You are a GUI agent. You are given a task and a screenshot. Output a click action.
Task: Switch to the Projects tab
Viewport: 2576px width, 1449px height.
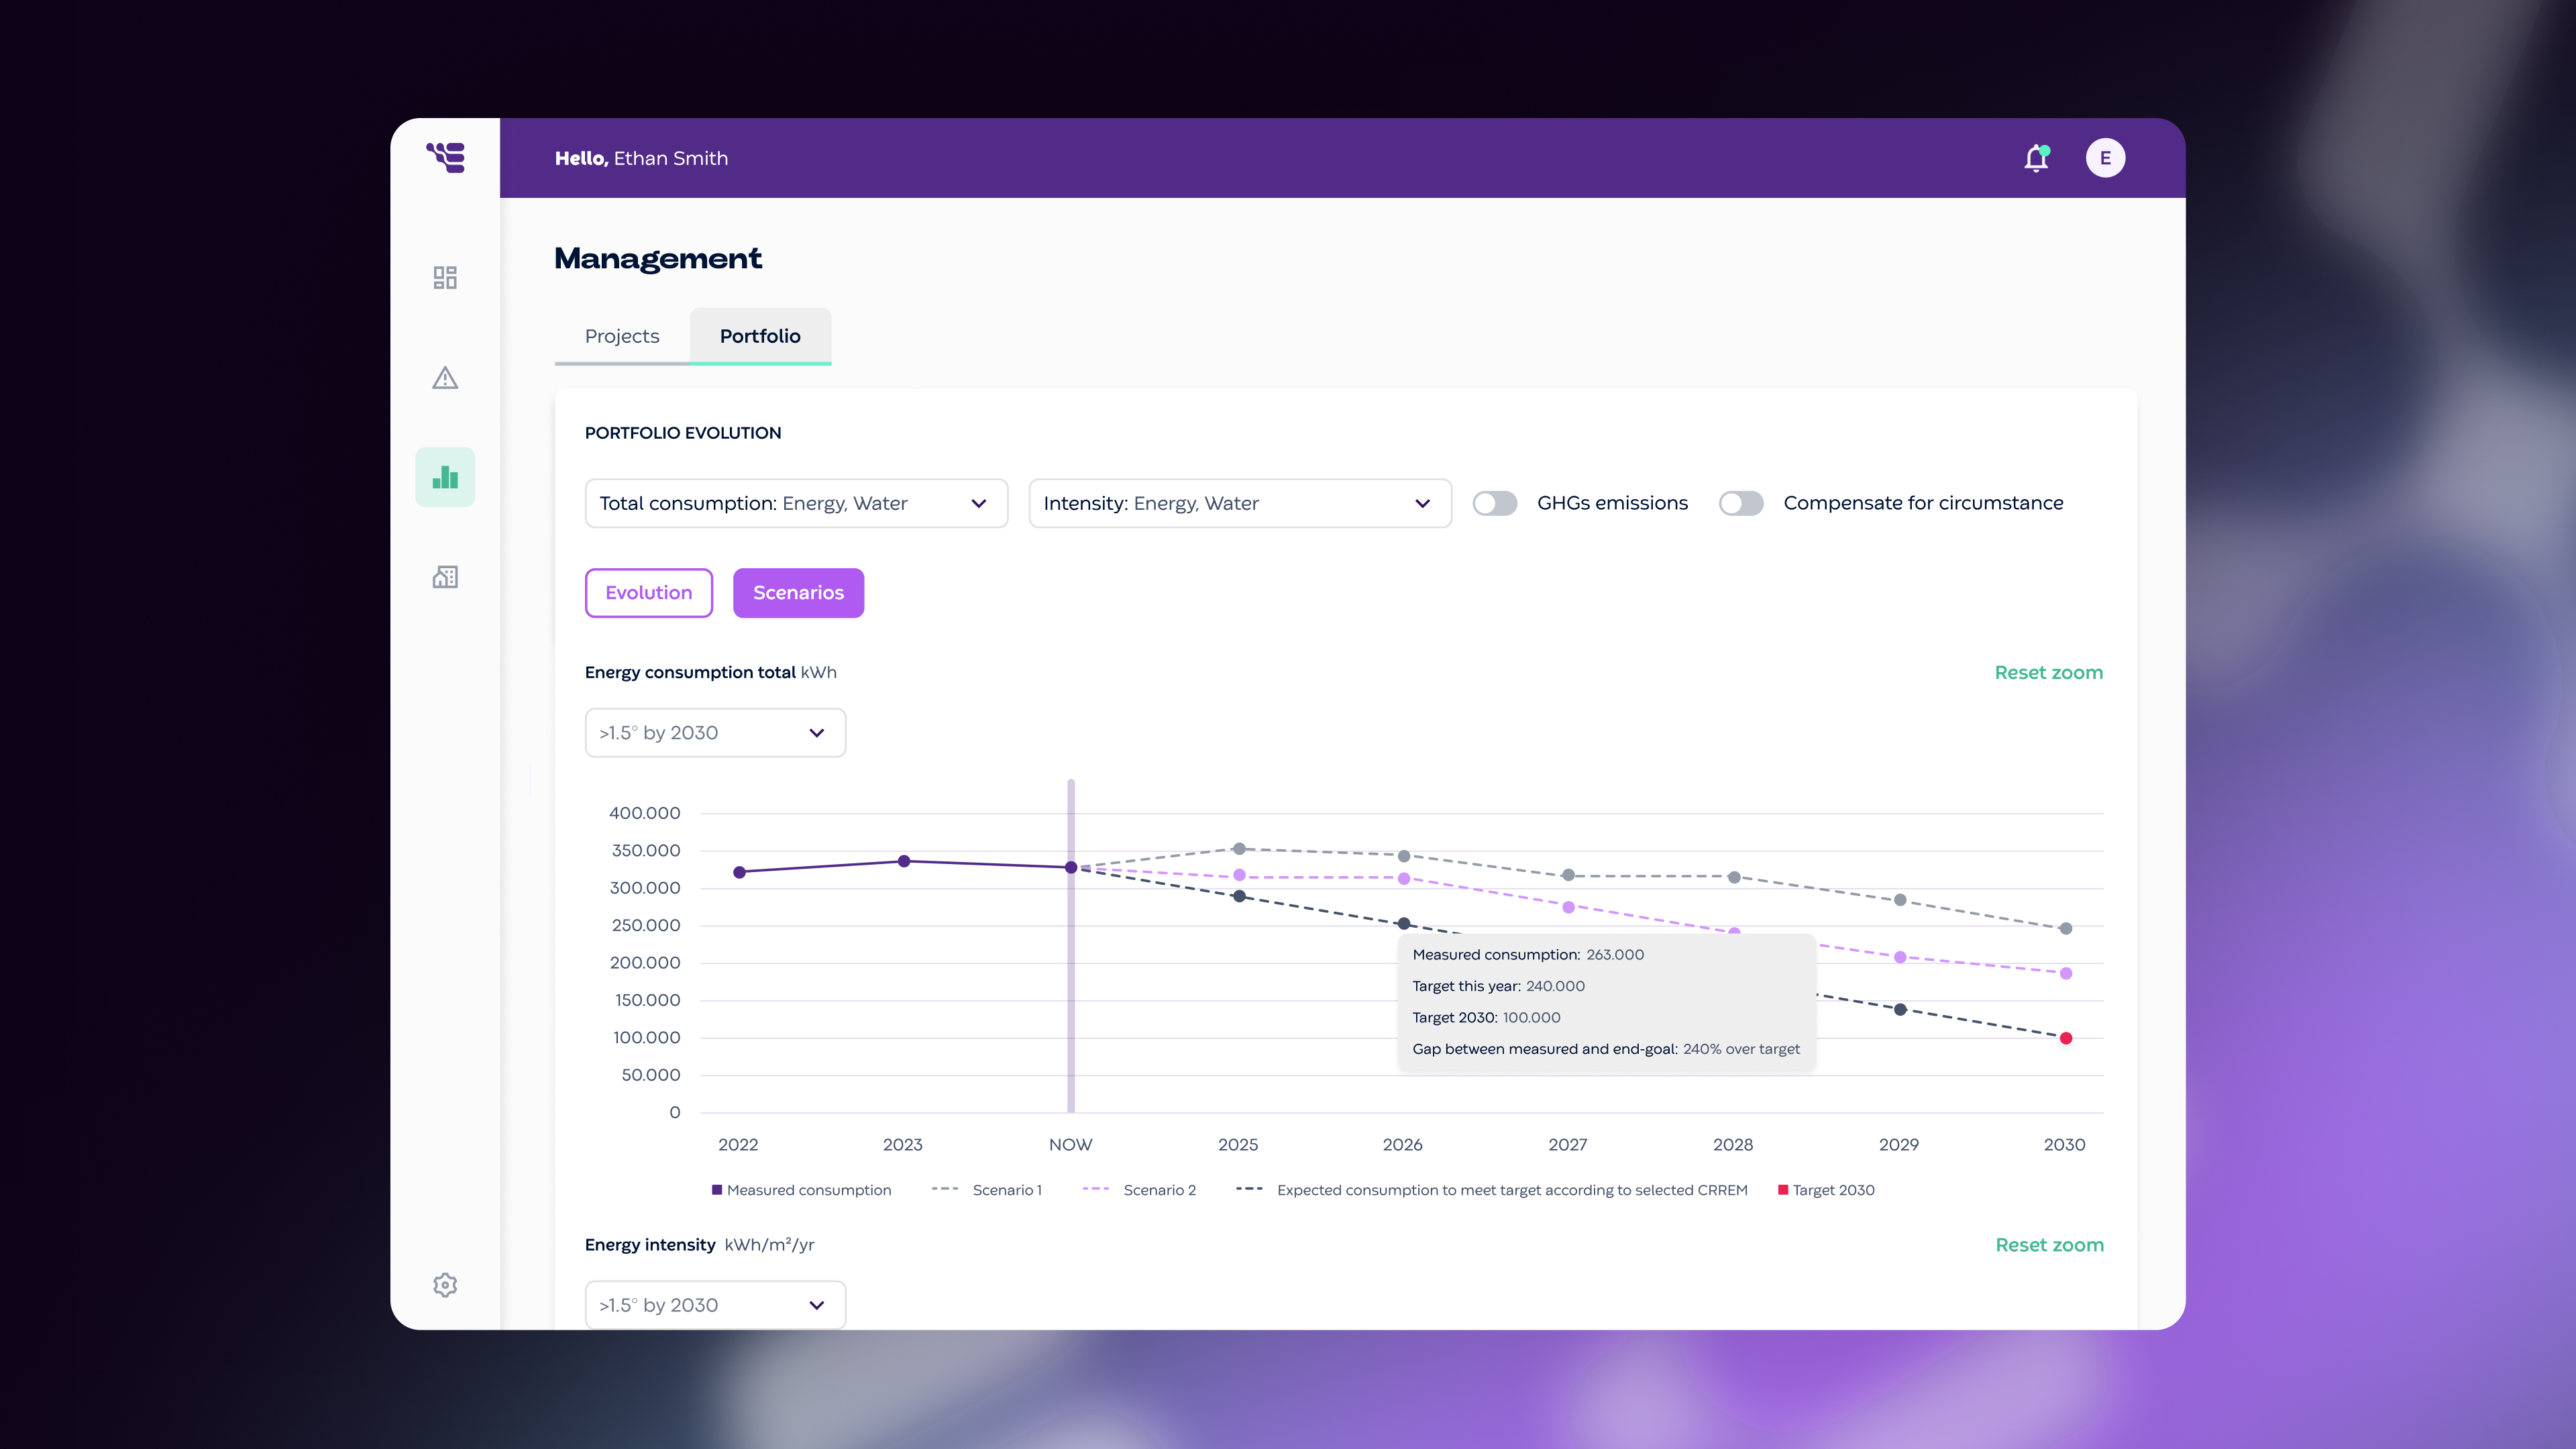[x=621, y=336]
